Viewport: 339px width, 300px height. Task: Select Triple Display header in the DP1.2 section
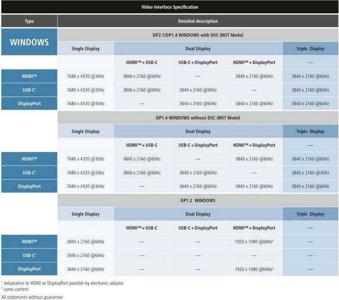pyautogui.click(x=310, y=214)
